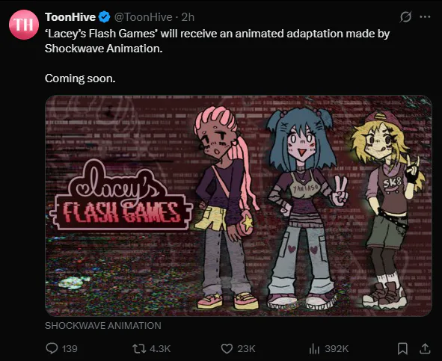
Task: Open the ToonHive display name link
Action: click(70, 17)
